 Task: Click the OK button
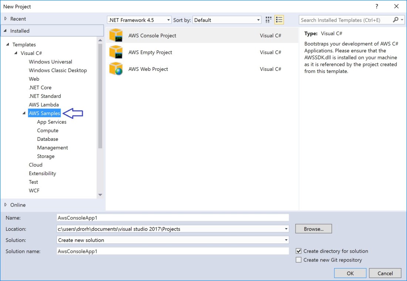point(350,273)
